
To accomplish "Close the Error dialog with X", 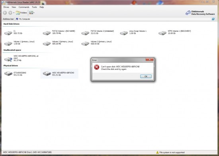I will [x=150, y=60].
